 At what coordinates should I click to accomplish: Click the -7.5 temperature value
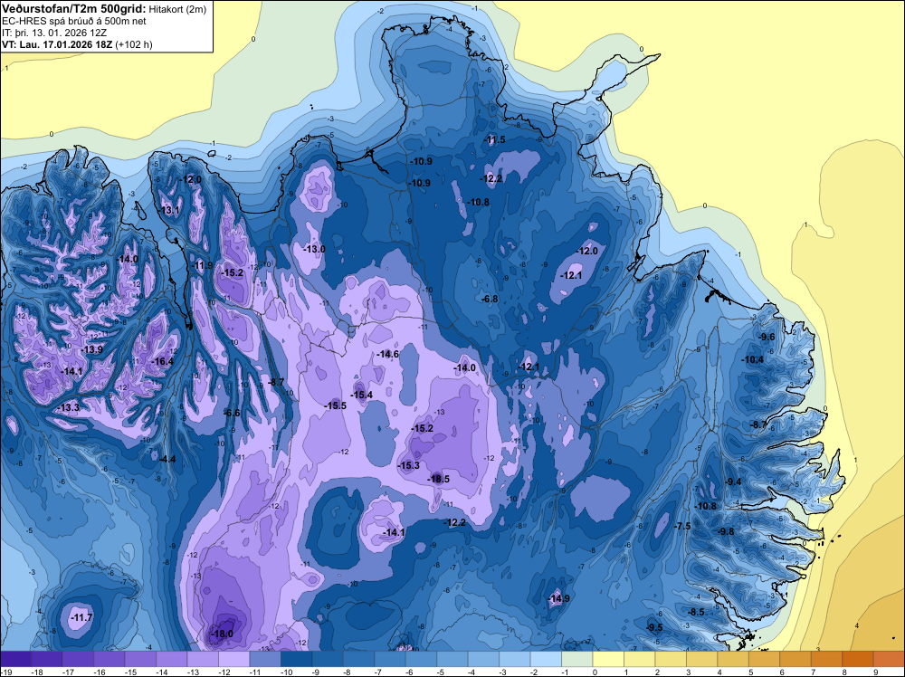682,527
